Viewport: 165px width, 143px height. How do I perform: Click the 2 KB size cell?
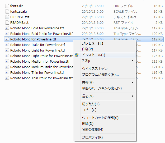(x=159, y=23)
